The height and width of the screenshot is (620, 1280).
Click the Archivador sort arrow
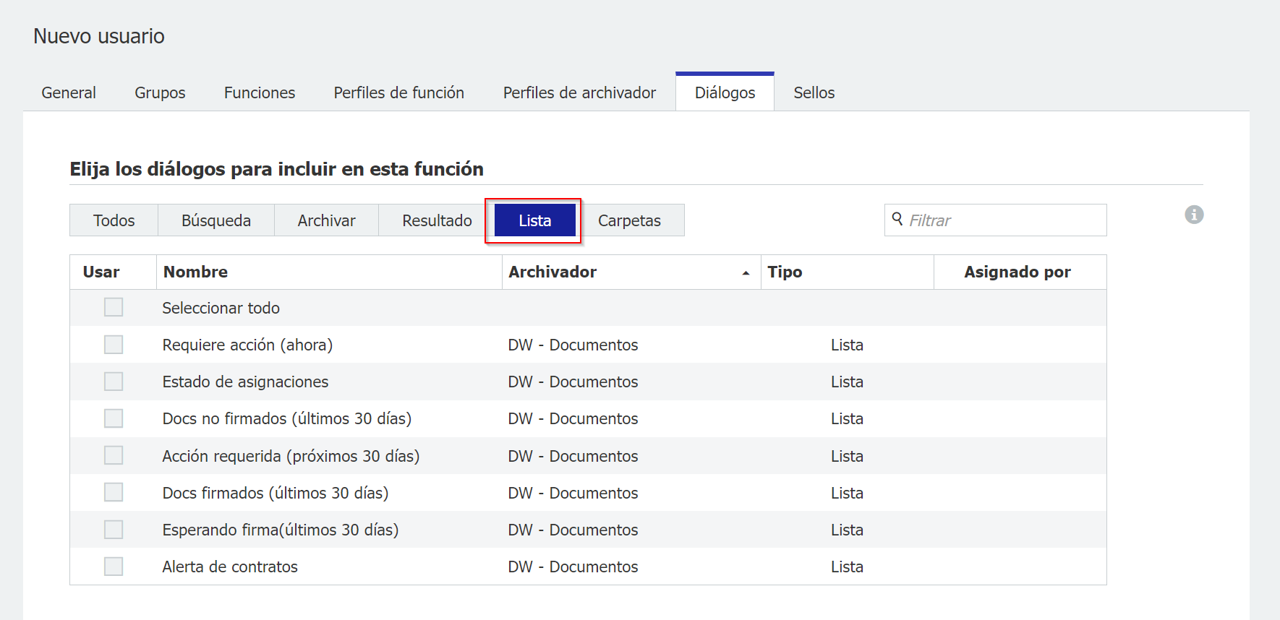[x=746, y=273]
